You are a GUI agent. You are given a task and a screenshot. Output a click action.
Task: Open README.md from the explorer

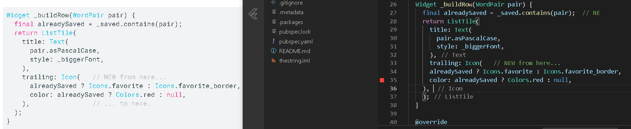coord(295,51)
